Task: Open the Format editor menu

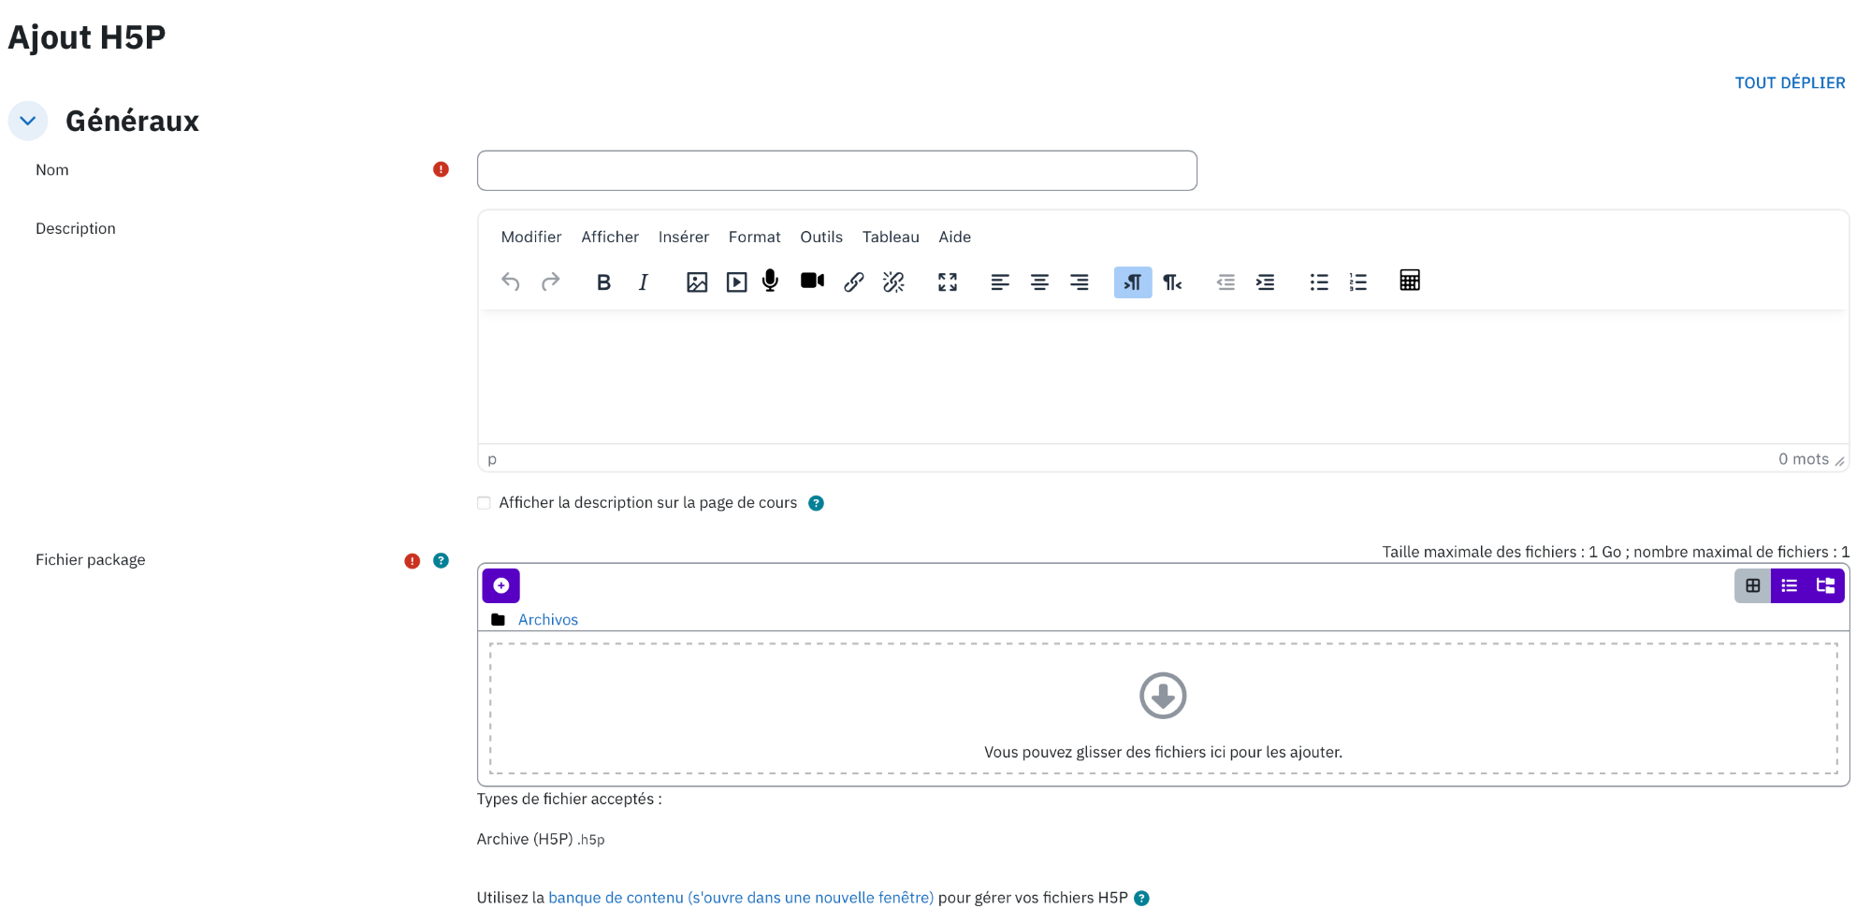Action: click(754, 237)
